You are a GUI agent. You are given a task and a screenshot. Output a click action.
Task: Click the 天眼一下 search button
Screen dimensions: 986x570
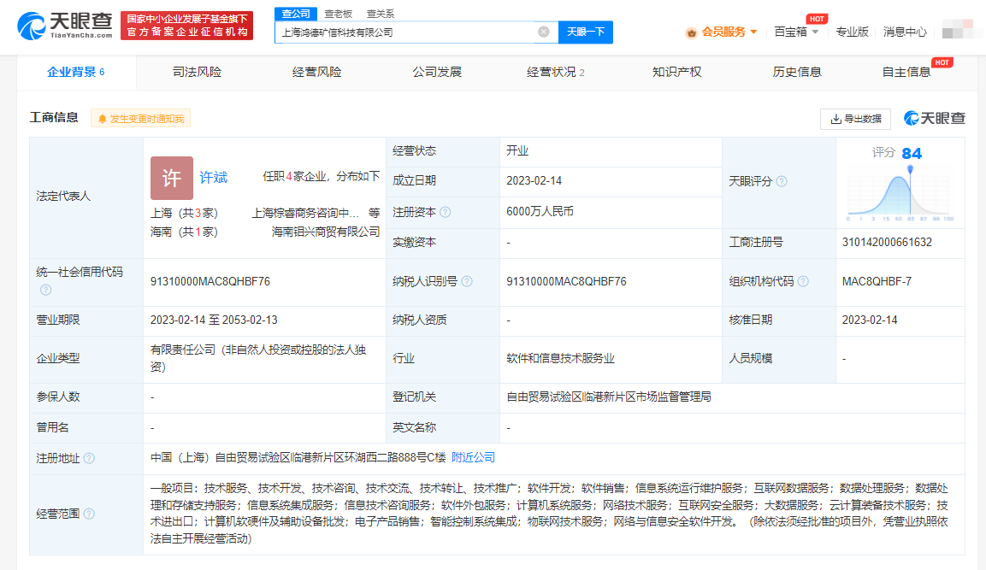click(x=587, y=31)
